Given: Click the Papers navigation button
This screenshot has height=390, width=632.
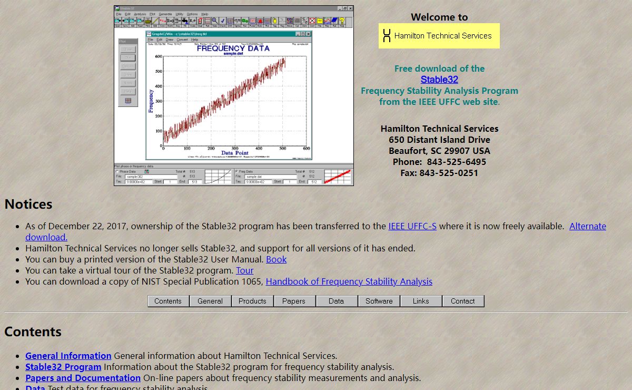Looking at the screenshot, I should [x=294, y=301].
